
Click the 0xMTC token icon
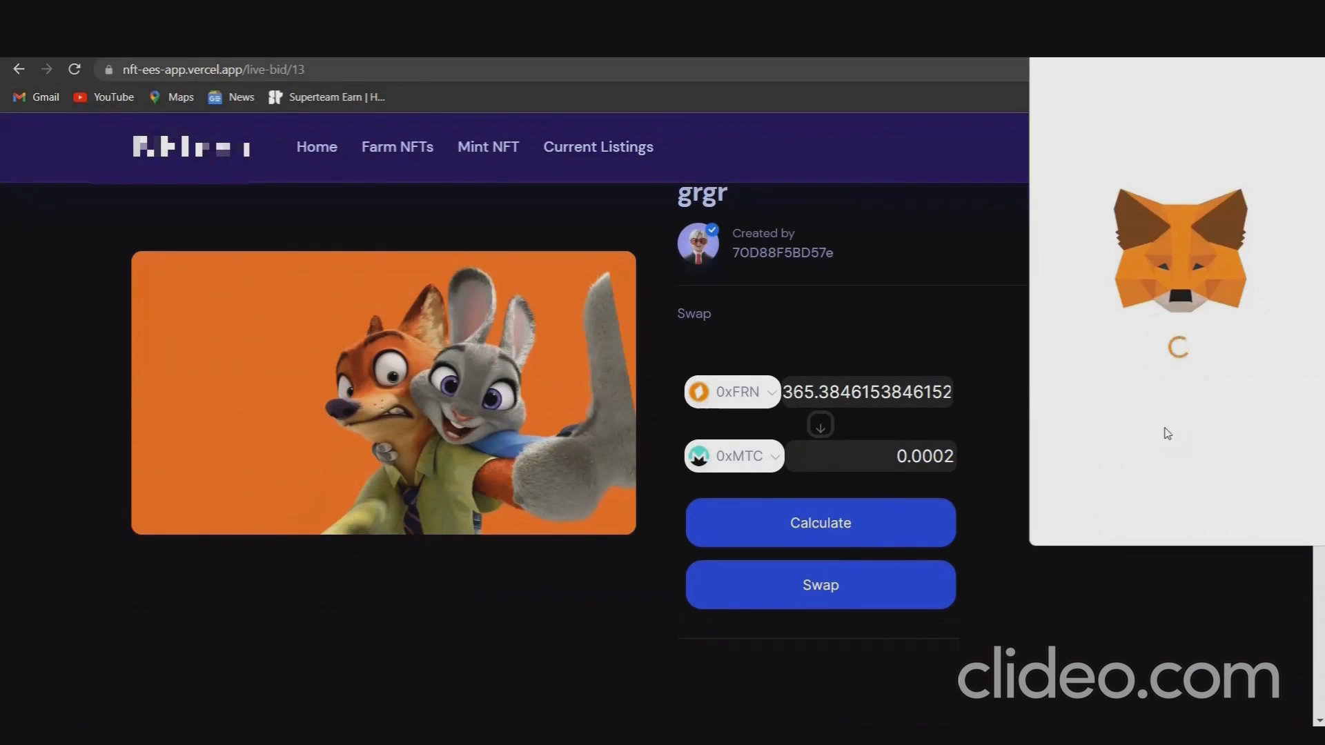(699, 456)
